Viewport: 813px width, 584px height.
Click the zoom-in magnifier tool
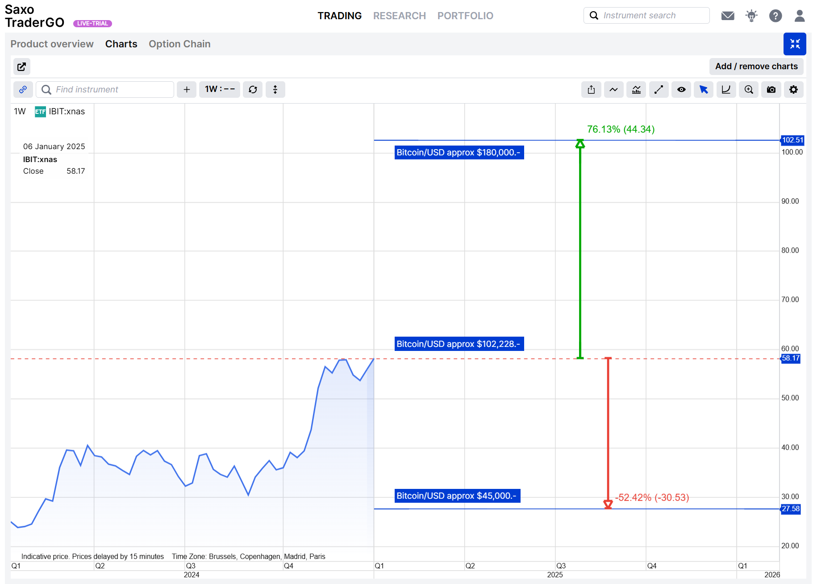coord(749,90)
